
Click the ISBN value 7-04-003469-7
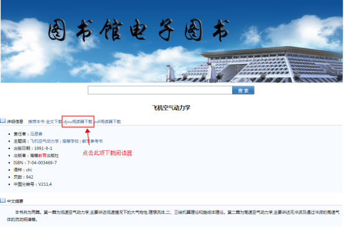coord(42,163)
